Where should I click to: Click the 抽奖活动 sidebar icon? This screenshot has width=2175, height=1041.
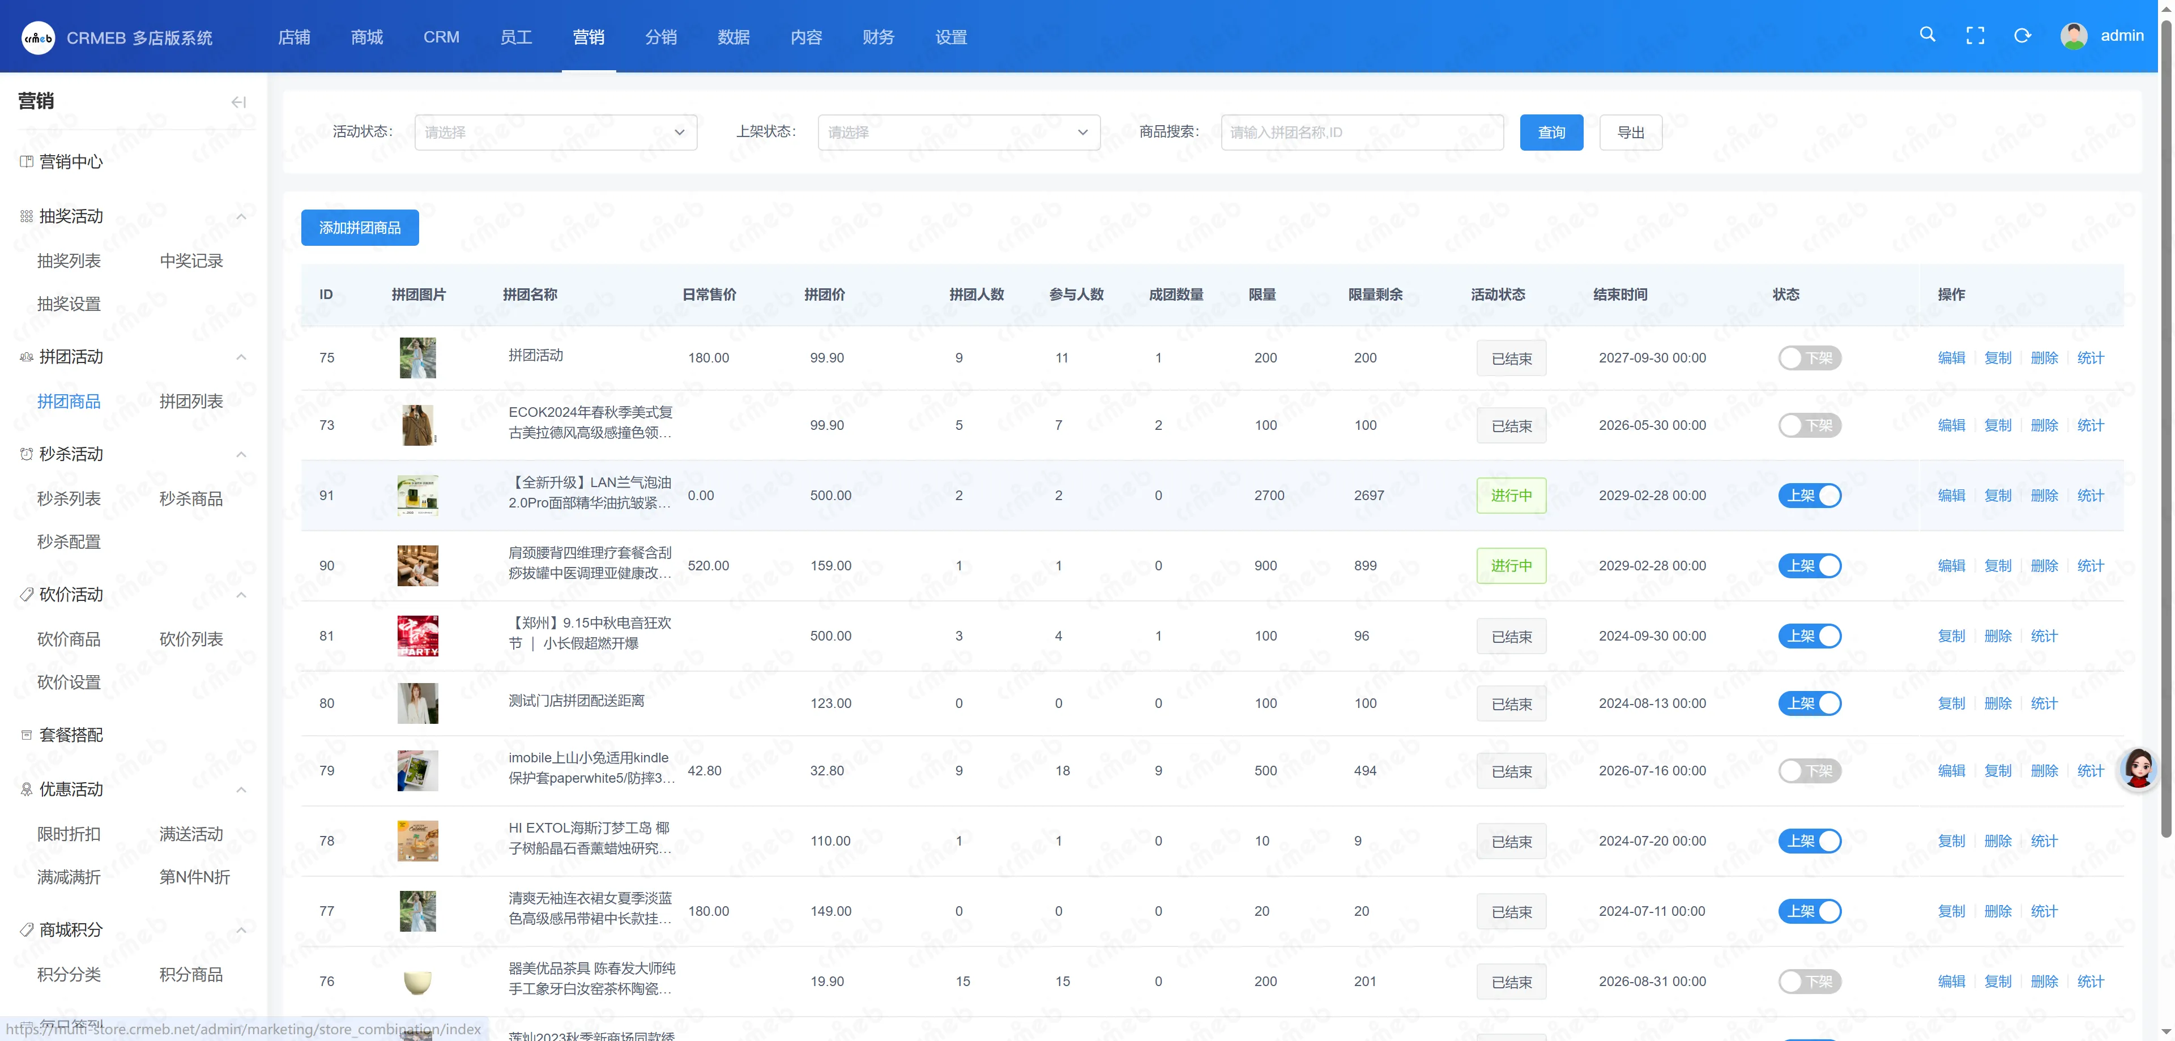[26, 216]
